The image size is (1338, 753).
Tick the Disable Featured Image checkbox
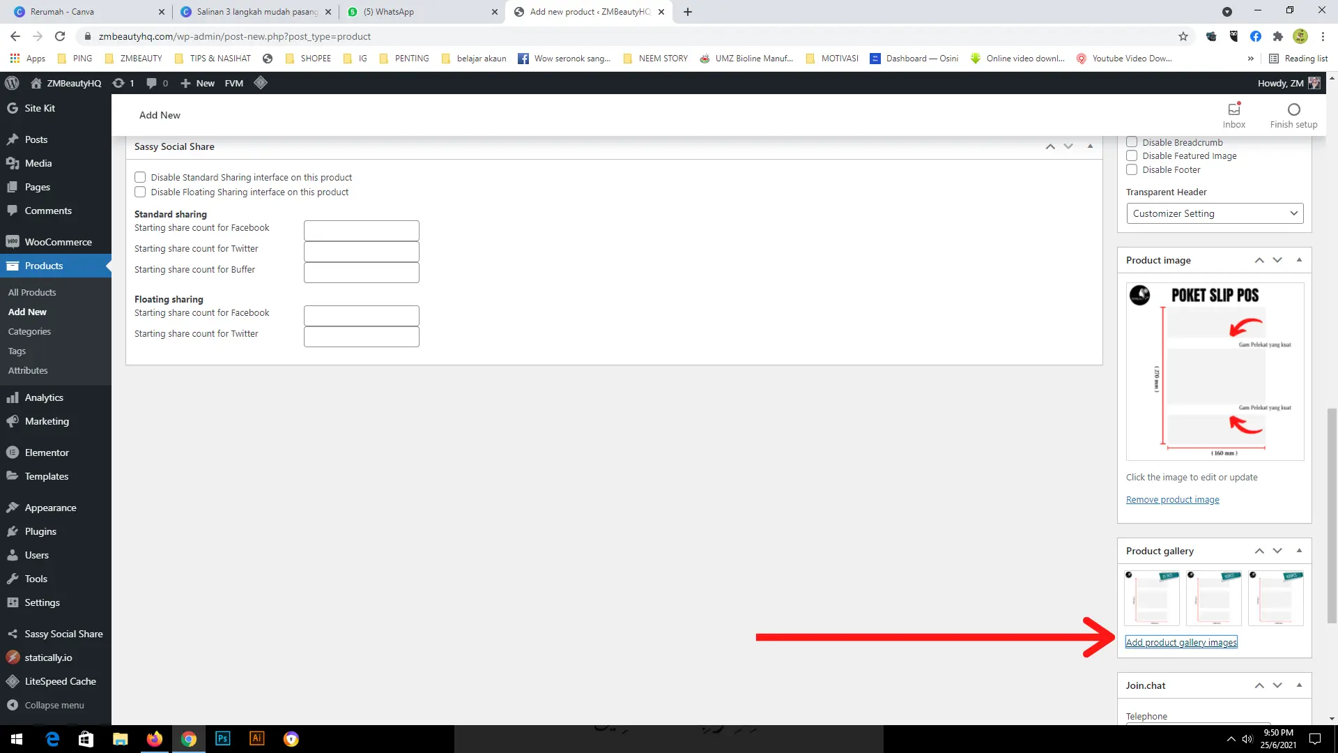click(x=1132, y=156)
